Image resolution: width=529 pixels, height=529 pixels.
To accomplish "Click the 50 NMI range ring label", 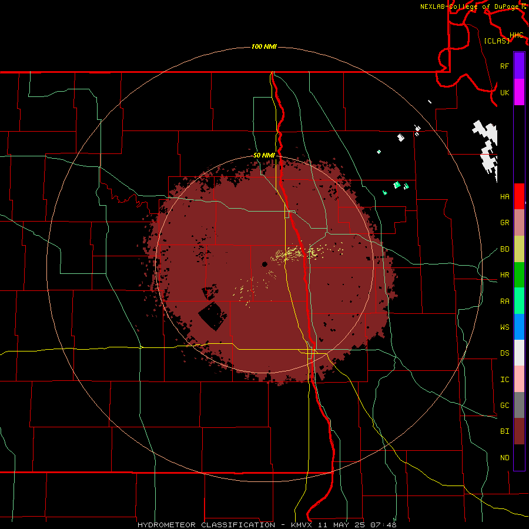I will 264,155.
